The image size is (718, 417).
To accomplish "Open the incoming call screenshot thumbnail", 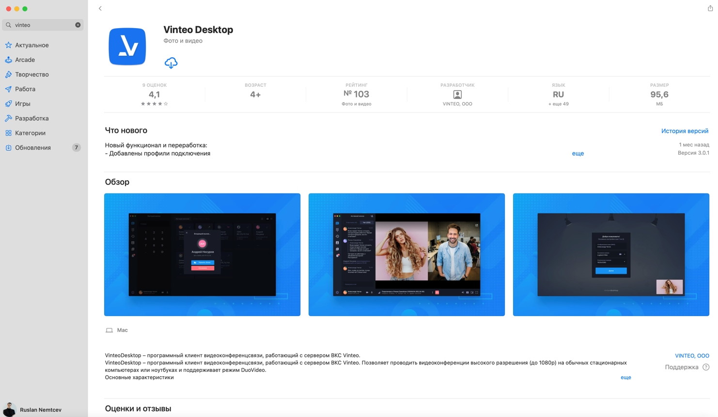I will [202, 255].
